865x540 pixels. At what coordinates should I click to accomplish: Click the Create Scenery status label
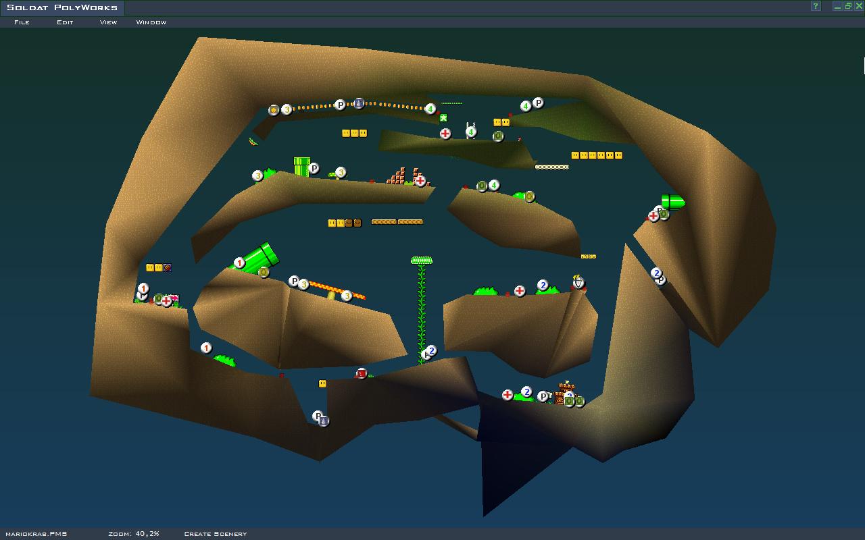tap(215, 534)
